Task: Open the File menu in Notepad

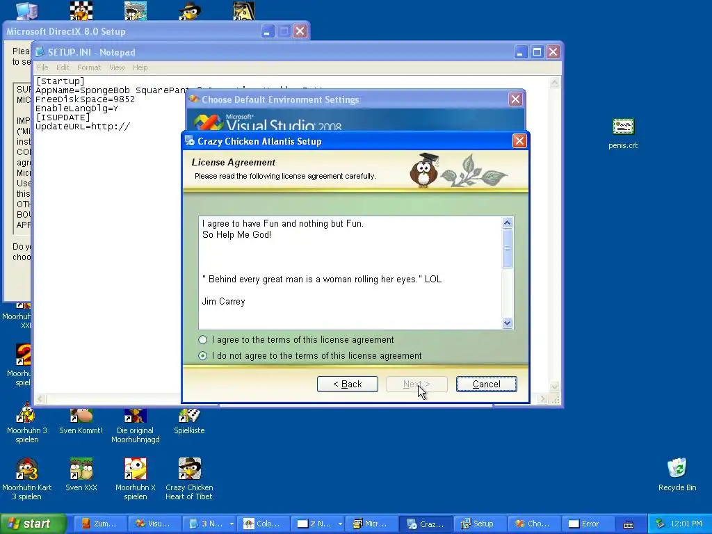Action: (42, 67)
